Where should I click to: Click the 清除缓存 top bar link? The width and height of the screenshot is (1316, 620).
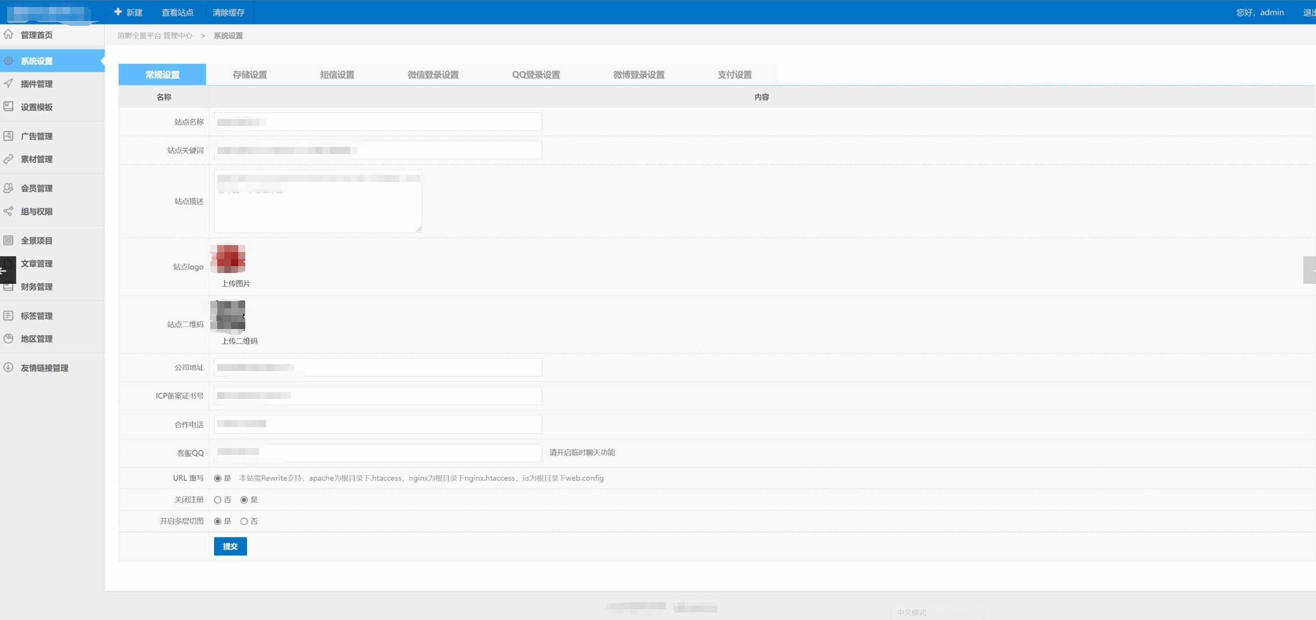[228, 12]
